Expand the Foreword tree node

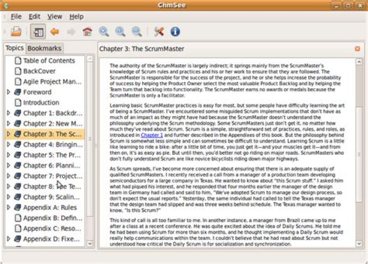[9, 92]
